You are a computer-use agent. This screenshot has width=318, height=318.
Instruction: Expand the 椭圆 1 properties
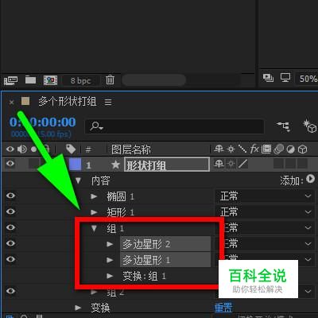click(x=94, y=196)
